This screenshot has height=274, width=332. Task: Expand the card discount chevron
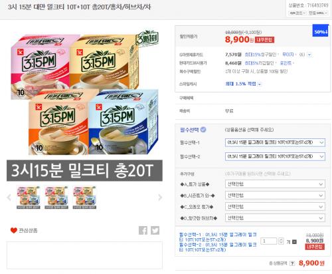point(309,55)
